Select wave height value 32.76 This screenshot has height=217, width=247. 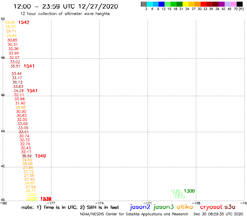[25, 144]
